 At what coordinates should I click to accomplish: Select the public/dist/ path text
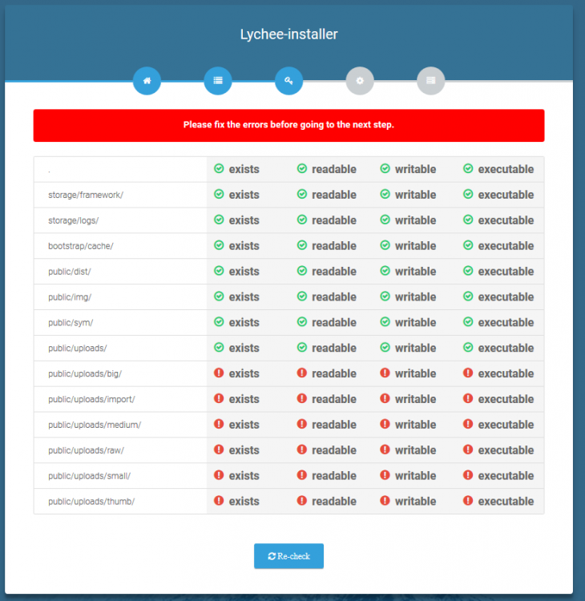point(70,272)
